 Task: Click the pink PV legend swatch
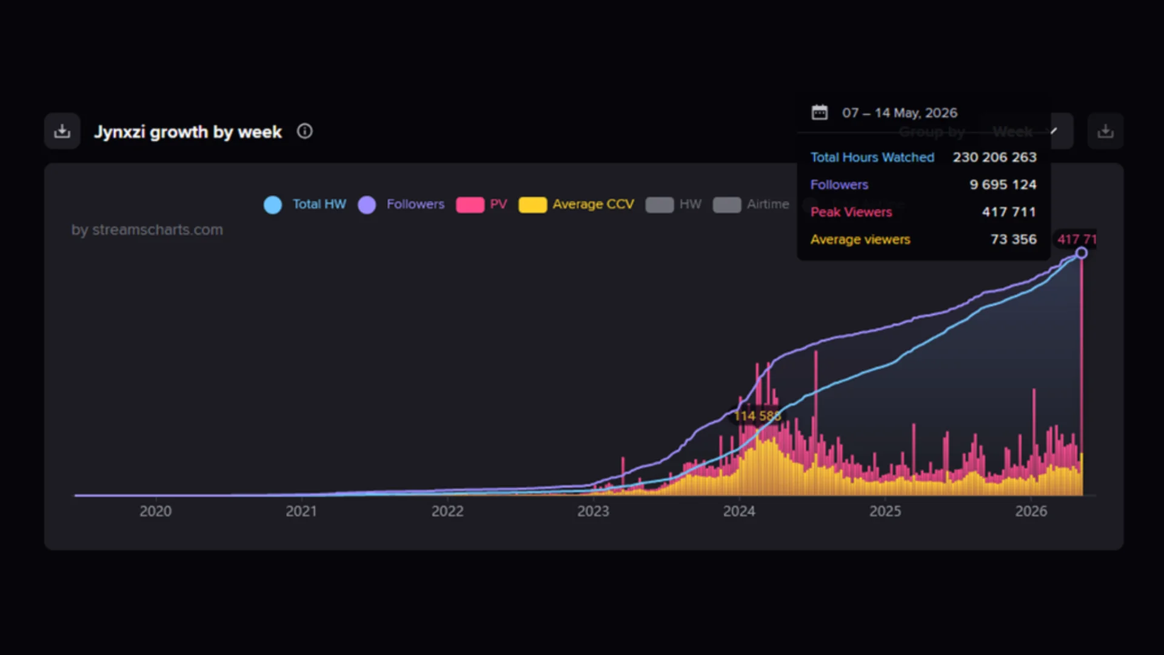(470, 205)
